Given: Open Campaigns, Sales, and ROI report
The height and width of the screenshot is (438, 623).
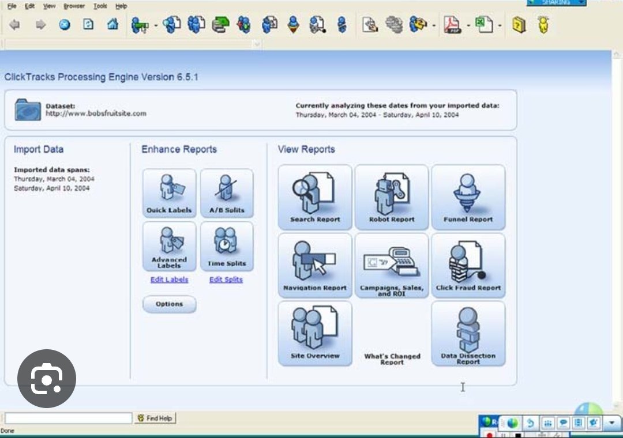Looking at the screenshot, I should click(x=392, y=265).
